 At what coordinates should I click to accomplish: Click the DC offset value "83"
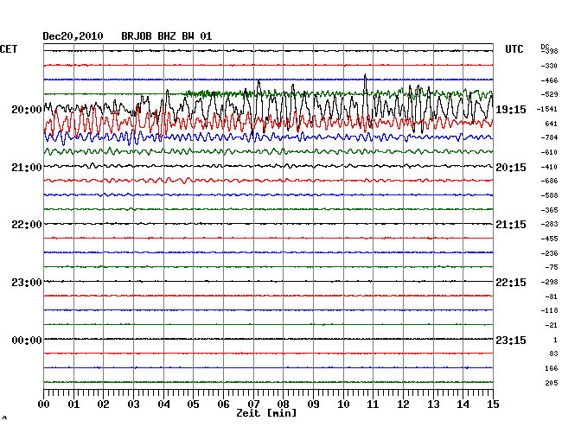click(x=553, y=354)
